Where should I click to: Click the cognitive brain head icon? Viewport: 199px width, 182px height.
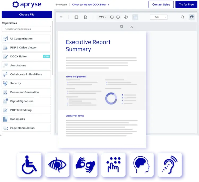141,165
